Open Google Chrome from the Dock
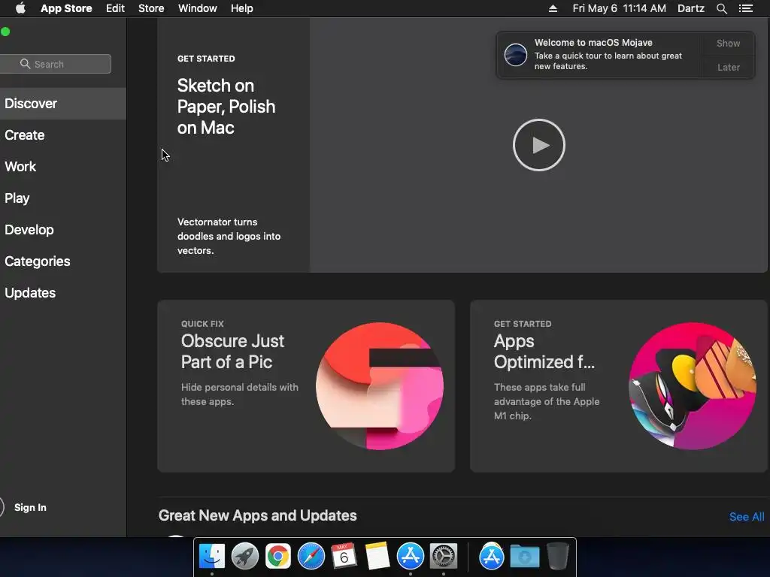 tap(278, 556)
